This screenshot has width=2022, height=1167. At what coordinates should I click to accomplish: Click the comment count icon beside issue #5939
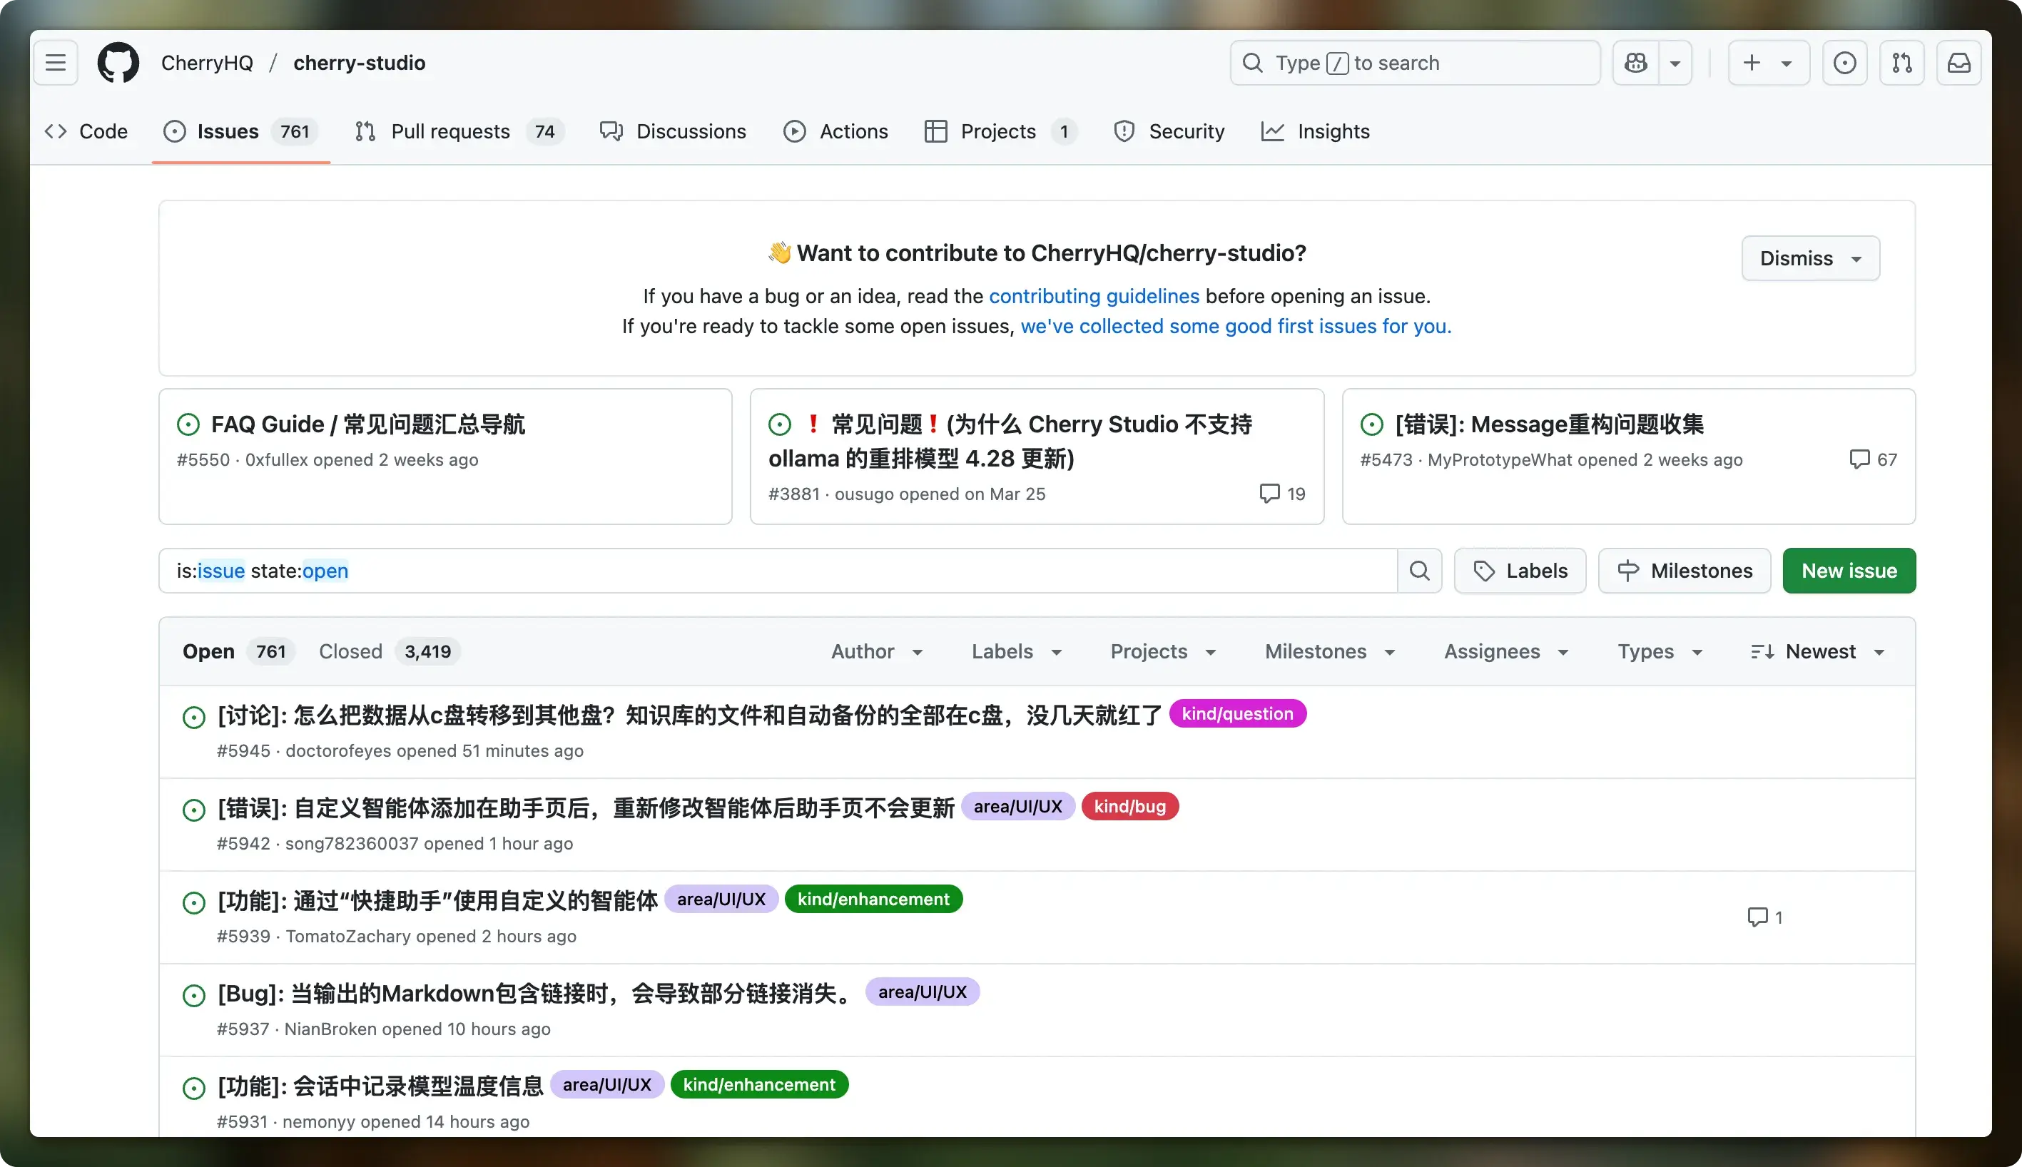pos(1757,916)
